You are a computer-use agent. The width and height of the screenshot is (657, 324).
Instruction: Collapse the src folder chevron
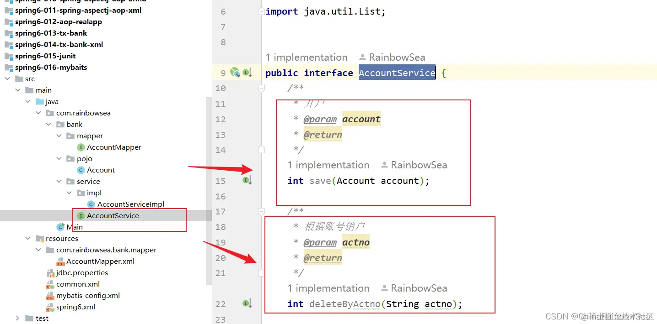[7, 79]
